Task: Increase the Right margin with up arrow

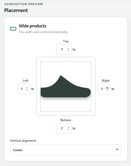Action: point(107,88)
